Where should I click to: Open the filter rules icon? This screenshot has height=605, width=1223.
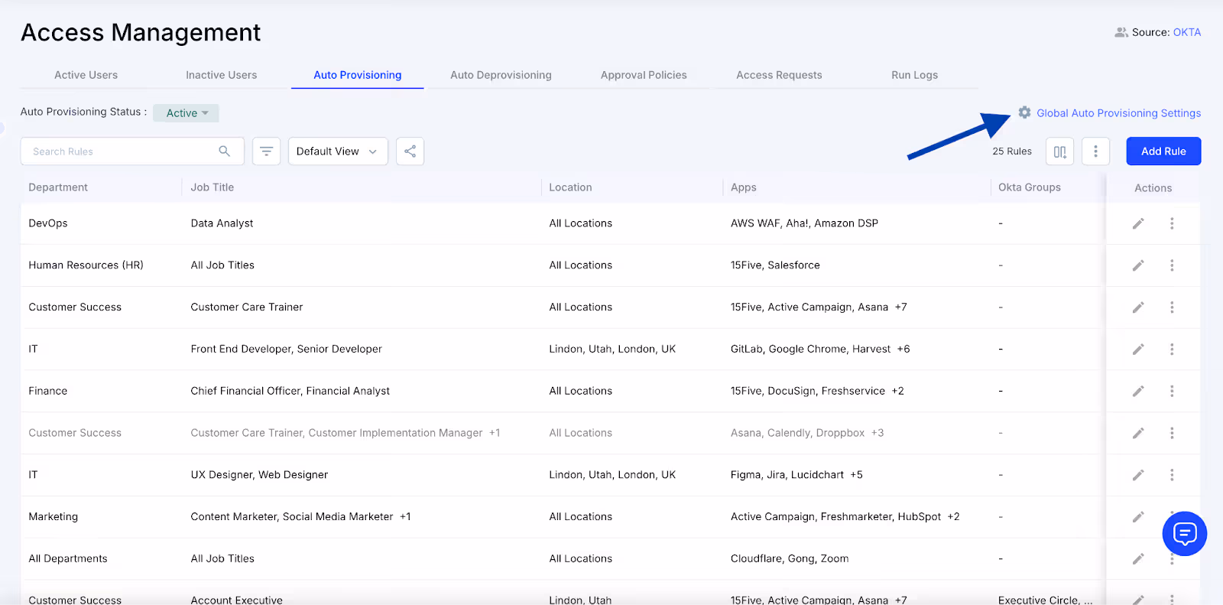tap(266, 151)
